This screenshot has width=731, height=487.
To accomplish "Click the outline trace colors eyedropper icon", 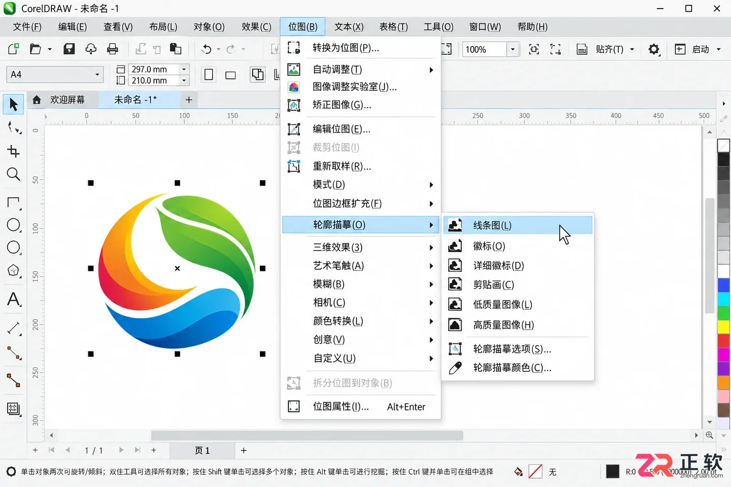I will [455, 368].
